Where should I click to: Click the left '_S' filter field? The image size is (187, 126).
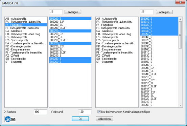click(56, 12)
